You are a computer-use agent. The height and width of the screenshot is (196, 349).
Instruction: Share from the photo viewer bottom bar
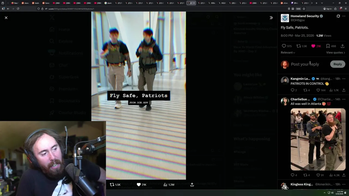point(192,185)
